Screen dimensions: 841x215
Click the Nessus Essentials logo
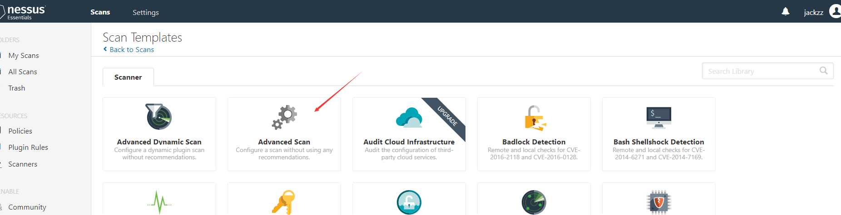point(23,11)
